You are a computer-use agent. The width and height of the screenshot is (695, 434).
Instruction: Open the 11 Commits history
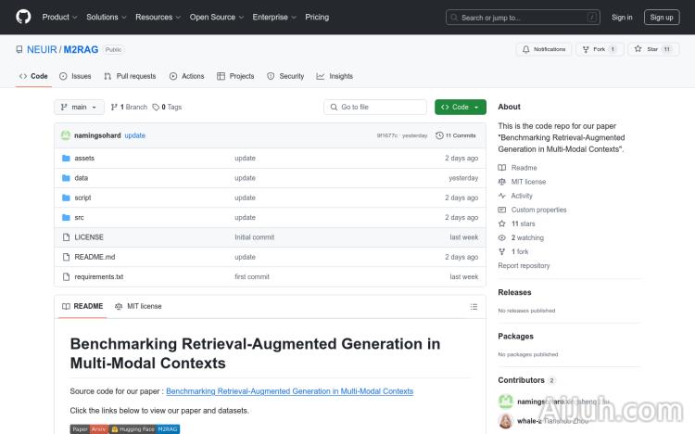pos(460,135)
